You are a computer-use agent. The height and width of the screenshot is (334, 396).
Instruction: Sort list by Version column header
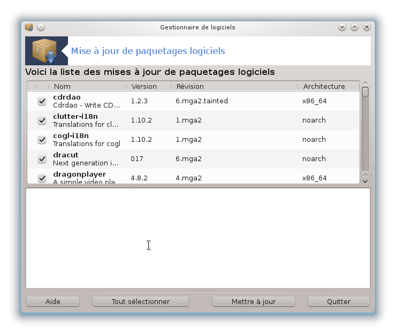(x=144, y=86)
